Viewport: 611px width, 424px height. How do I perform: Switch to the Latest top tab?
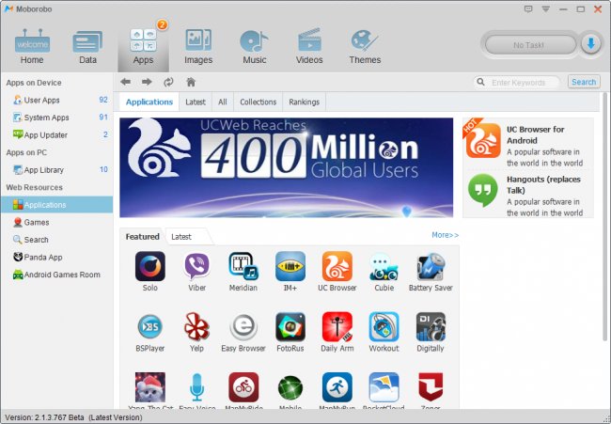coord(196,102)
